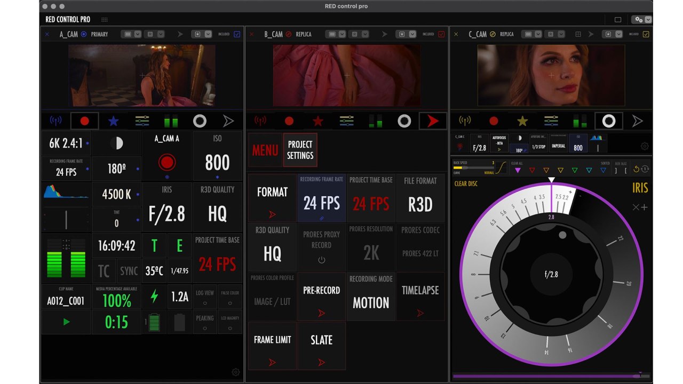This screenshot has width=683, height=384.
Task: Open C_CAM sliders settings tab
Action: pyautogui.click(x=552, y=121)
